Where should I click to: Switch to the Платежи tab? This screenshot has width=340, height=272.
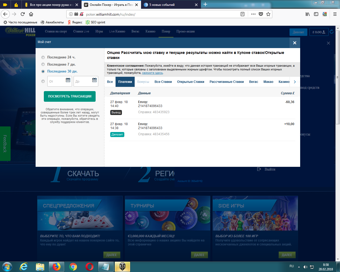125,82
